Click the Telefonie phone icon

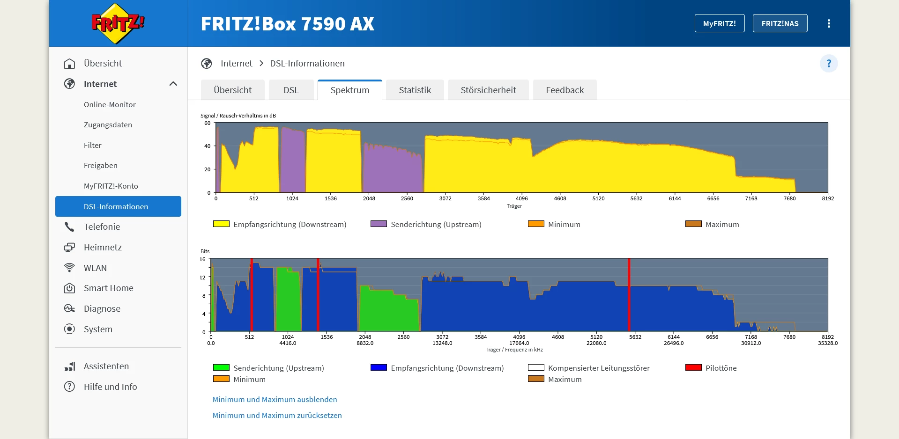tap(69, 227)
